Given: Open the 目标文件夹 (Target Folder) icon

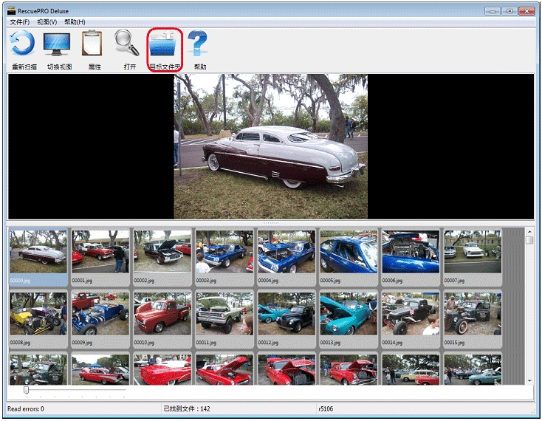Looking at the screenshot, I should 165,46.
